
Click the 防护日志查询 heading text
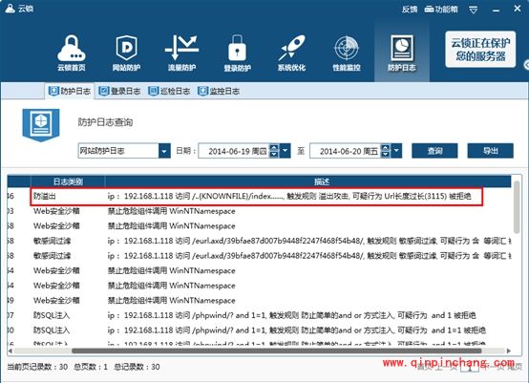pos(105,122)
